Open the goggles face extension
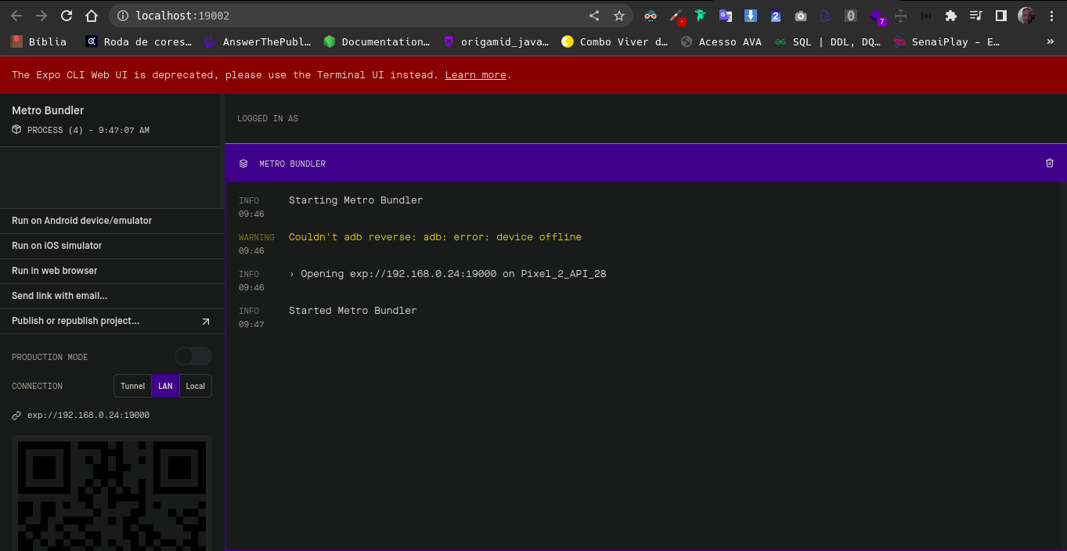The image size is (1067, 551). [651, 16]
